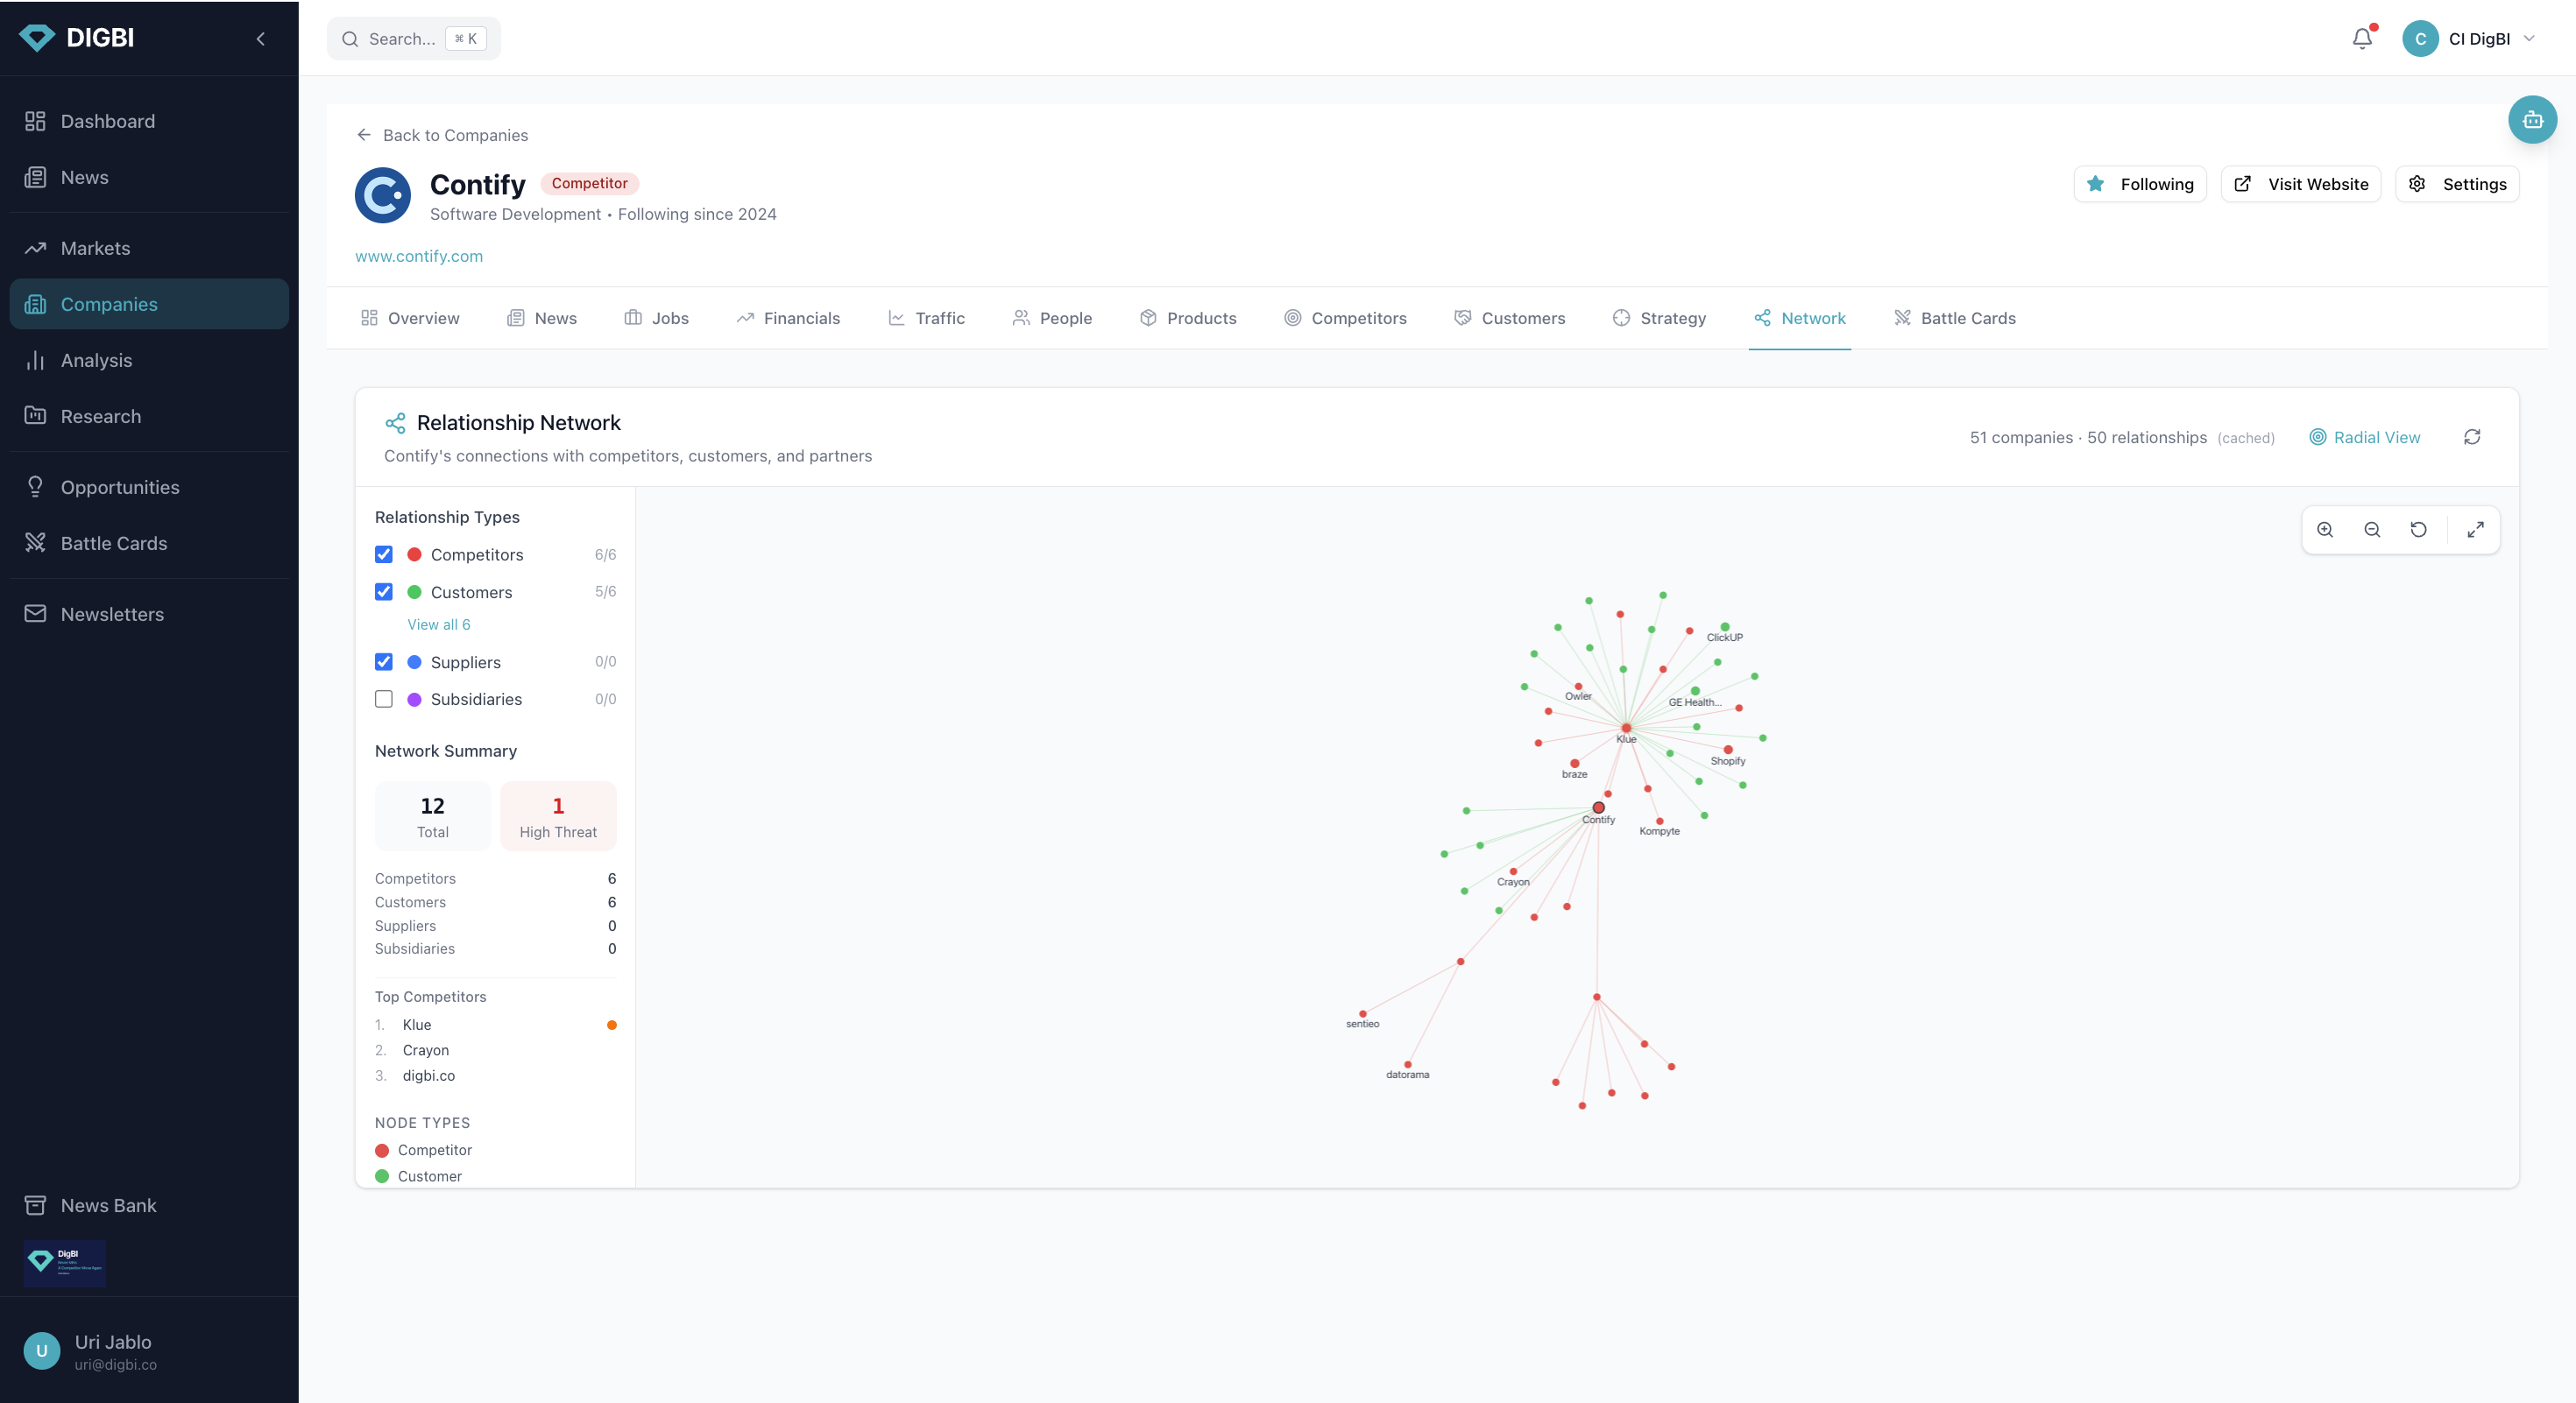Click the search input field

pos(402,39)
